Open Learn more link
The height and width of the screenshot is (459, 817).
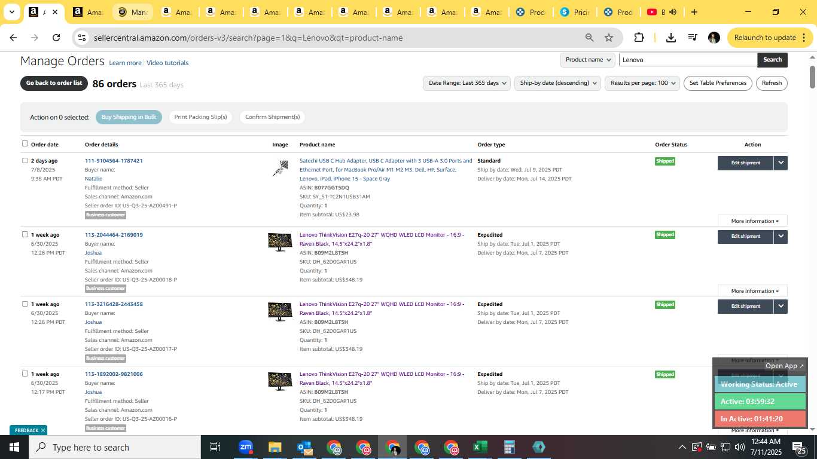pyautogui.click(x=125, y=63)
